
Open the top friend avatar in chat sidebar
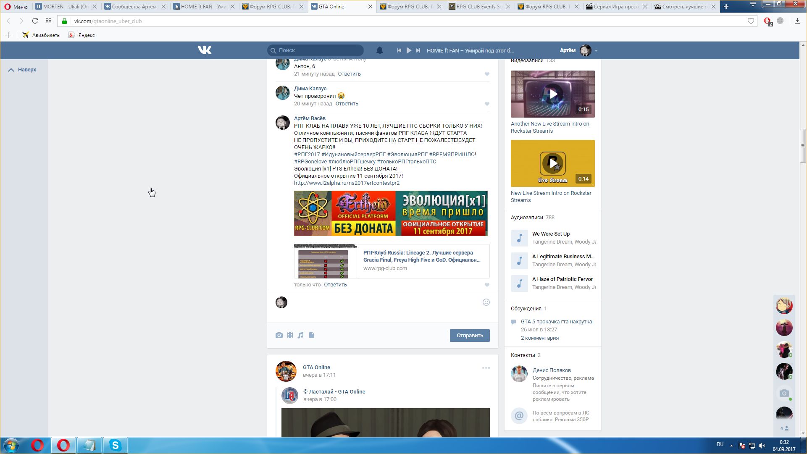pos(784,306)
